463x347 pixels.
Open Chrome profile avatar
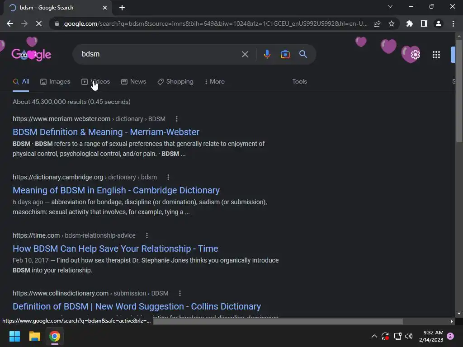tap(439, 23)
